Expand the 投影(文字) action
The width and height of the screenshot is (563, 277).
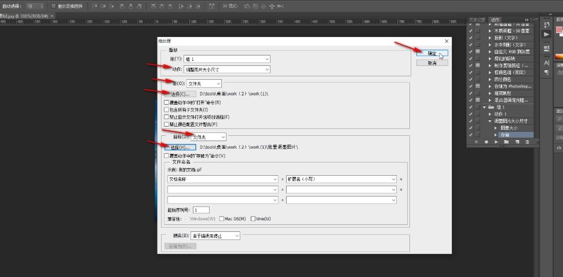click(490, 38)
